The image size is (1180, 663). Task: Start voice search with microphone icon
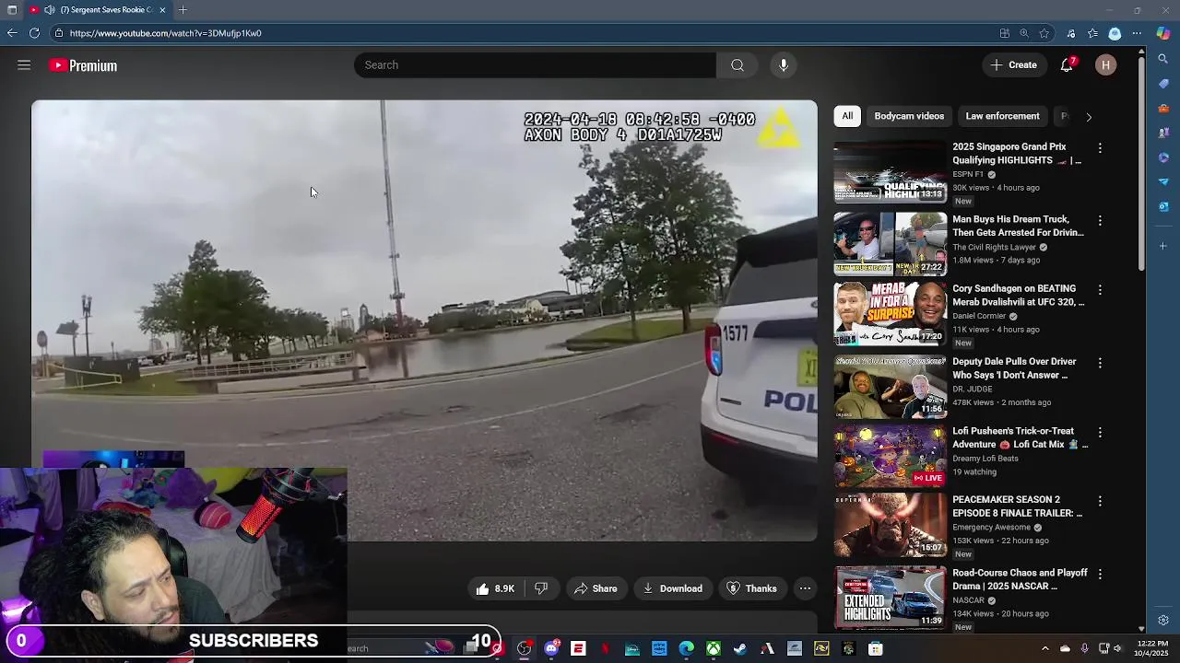(784, 65)
